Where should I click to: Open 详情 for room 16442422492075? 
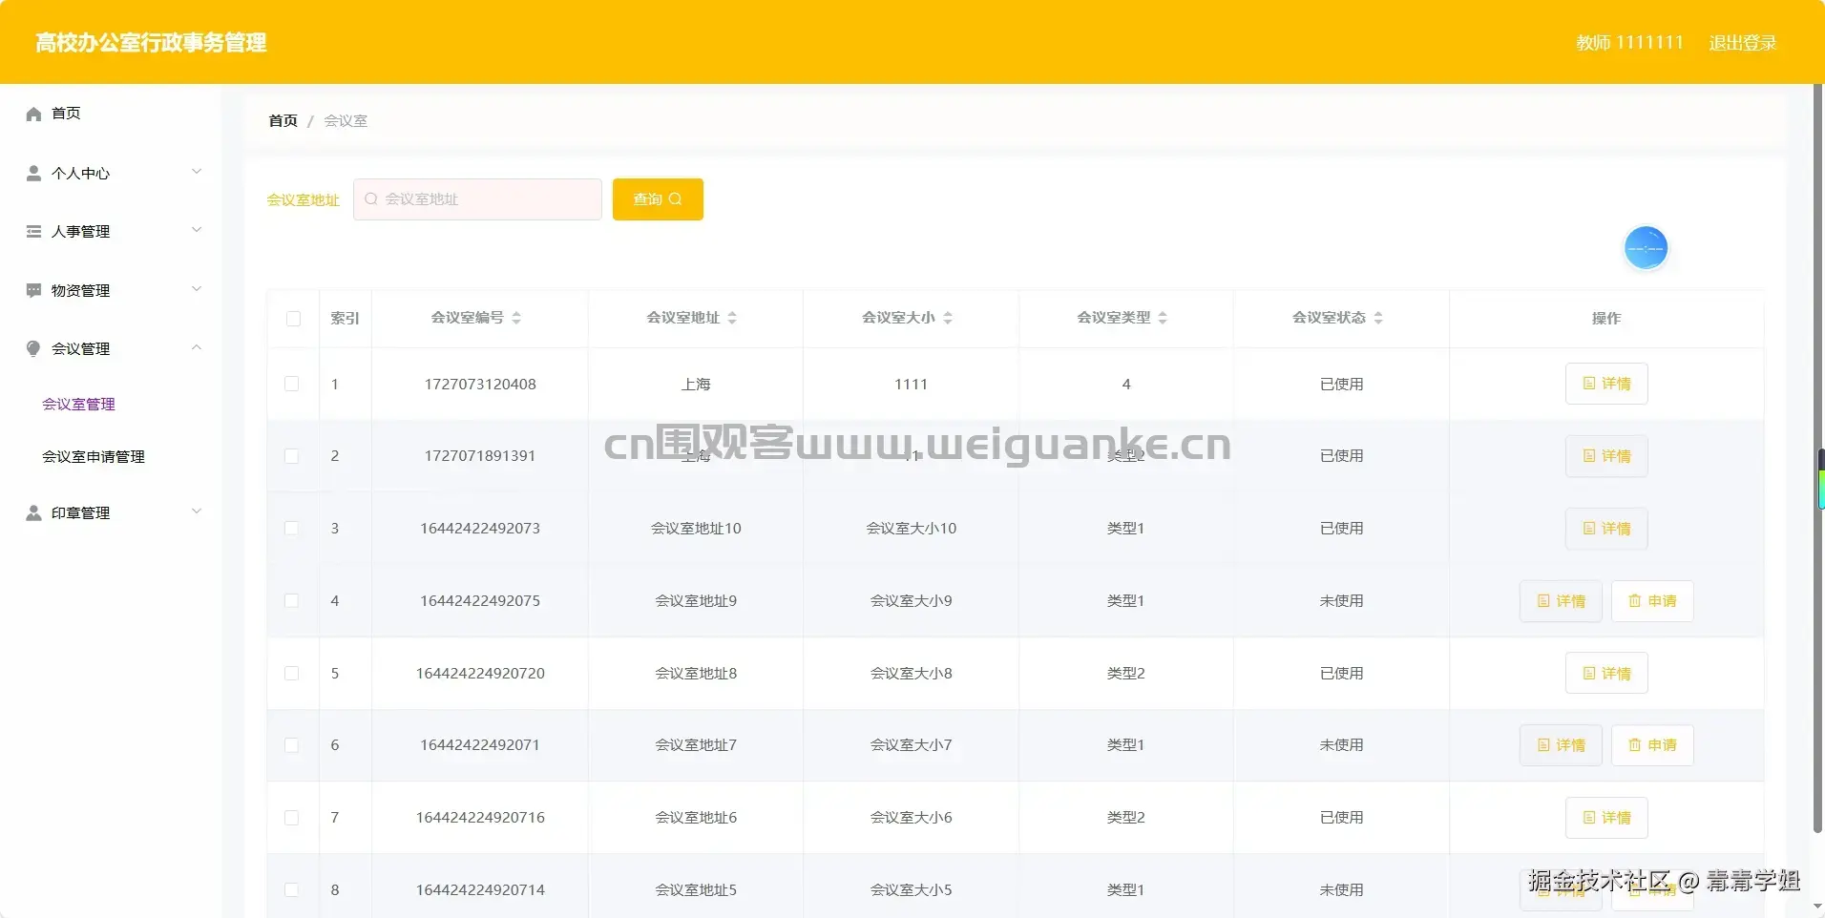(x=1561, y=601)
